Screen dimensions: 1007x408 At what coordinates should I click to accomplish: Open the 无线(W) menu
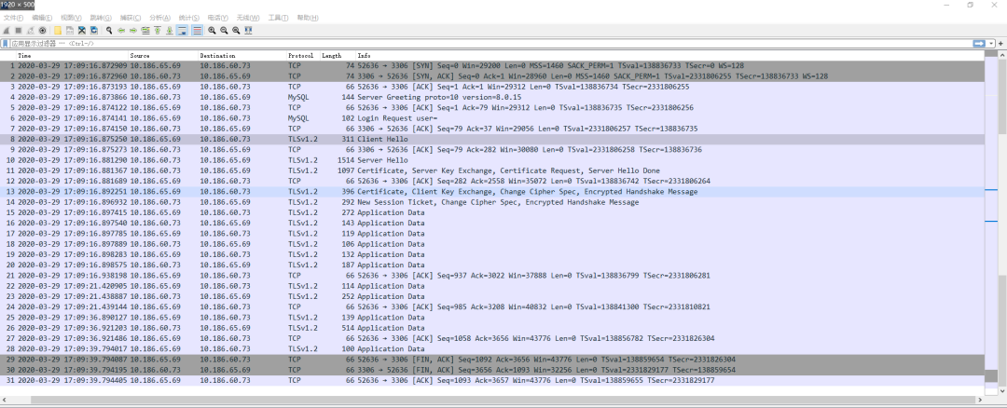click(x=248, y=18)
